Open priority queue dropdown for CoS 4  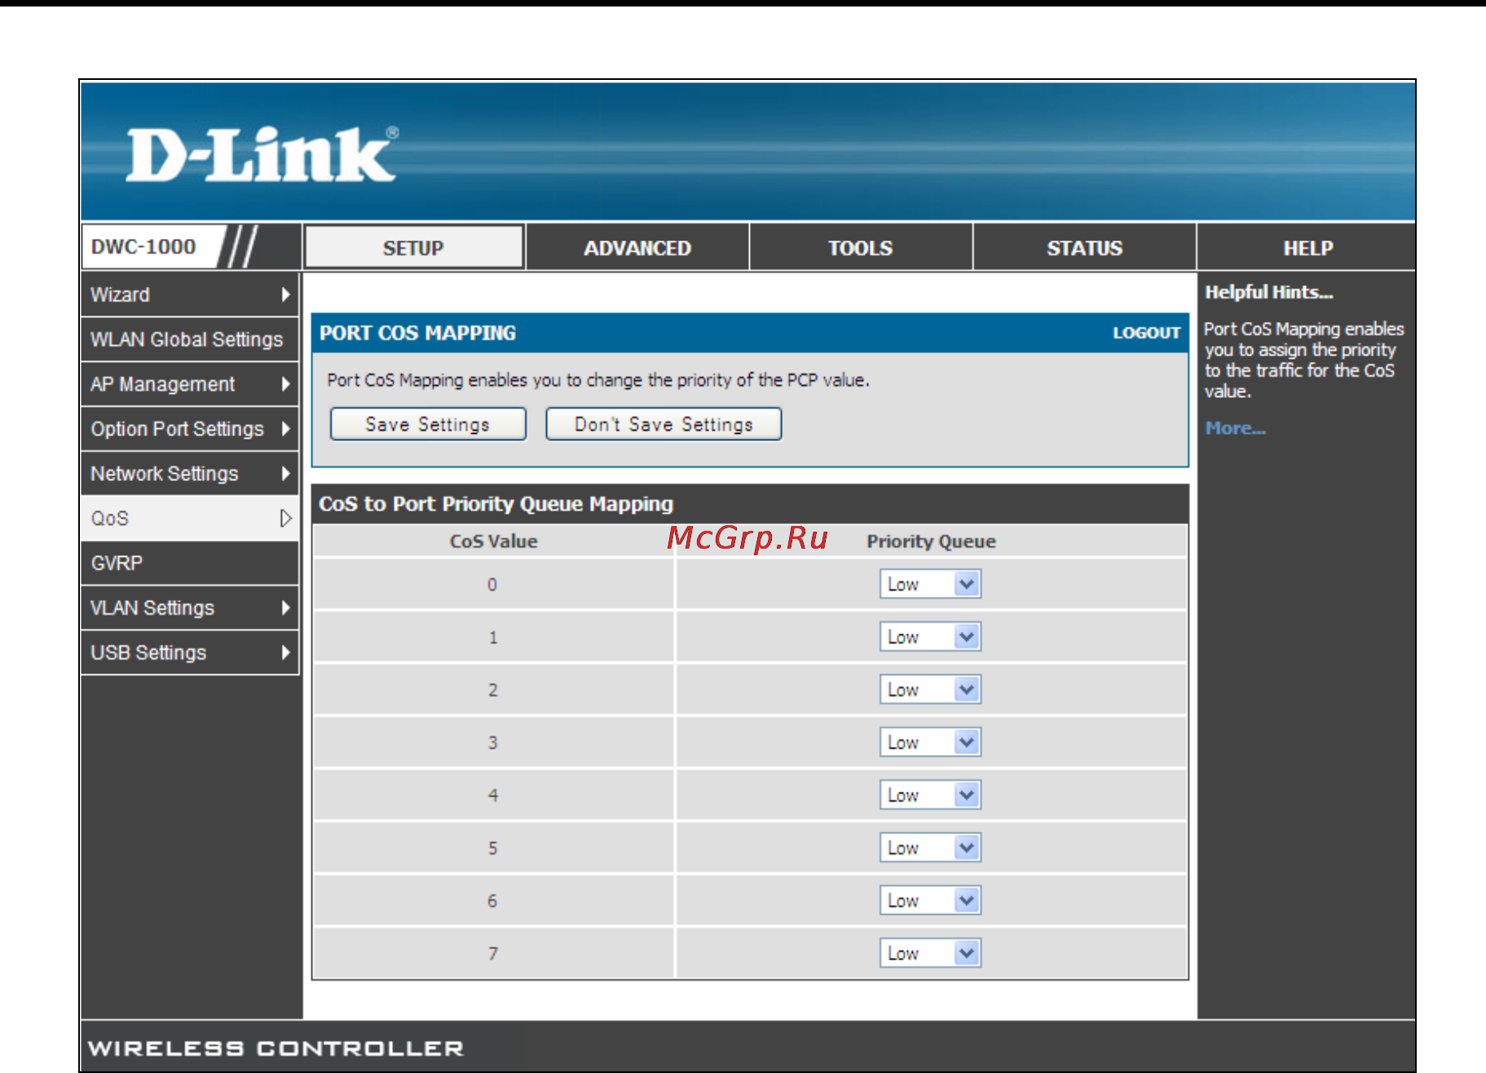tap(930, 795)
